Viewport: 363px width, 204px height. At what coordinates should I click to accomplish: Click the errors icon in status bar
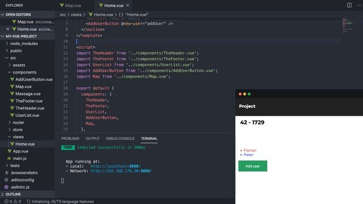click(x=6, y=202)
